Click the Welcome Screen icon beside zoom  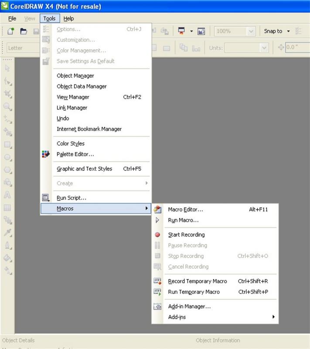(x=201, y=31)
